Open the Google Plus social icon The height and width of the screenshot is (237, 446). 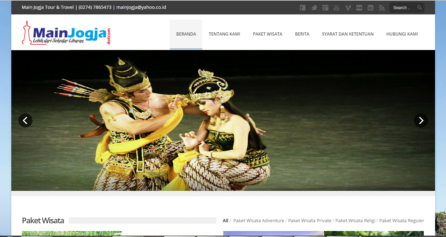(x=325, y=8)
